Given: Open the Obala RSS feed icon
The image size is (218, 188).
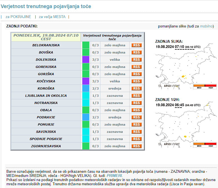Looking at the screenshot, I should tap(137, 110).
